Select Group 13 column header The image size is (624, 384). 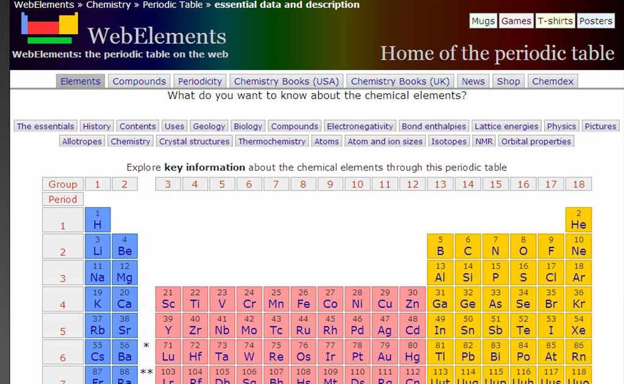tap(440, 184)
